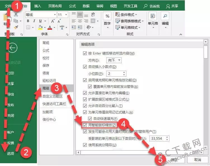210x166 pixels.
Task: Increase font size with larger A icon
Action: point(53,21)
